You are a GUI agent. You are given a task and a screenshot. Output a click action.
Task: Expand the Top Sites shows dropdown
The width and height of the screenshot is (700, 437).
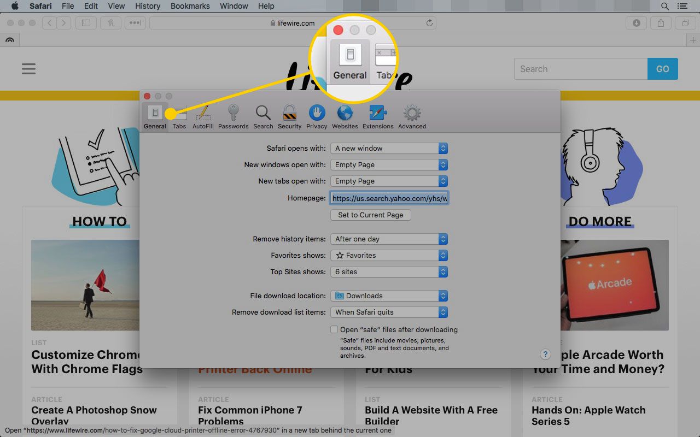coord(389,271)
